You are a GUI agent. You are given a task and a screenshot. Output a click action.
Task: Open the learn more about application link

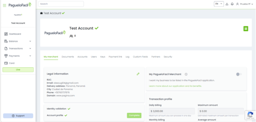175,86
